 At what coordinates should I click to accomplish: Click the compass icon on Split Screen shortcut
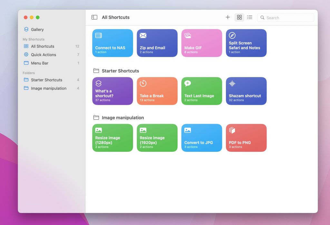pyautogui.click(x=232, y=35)
